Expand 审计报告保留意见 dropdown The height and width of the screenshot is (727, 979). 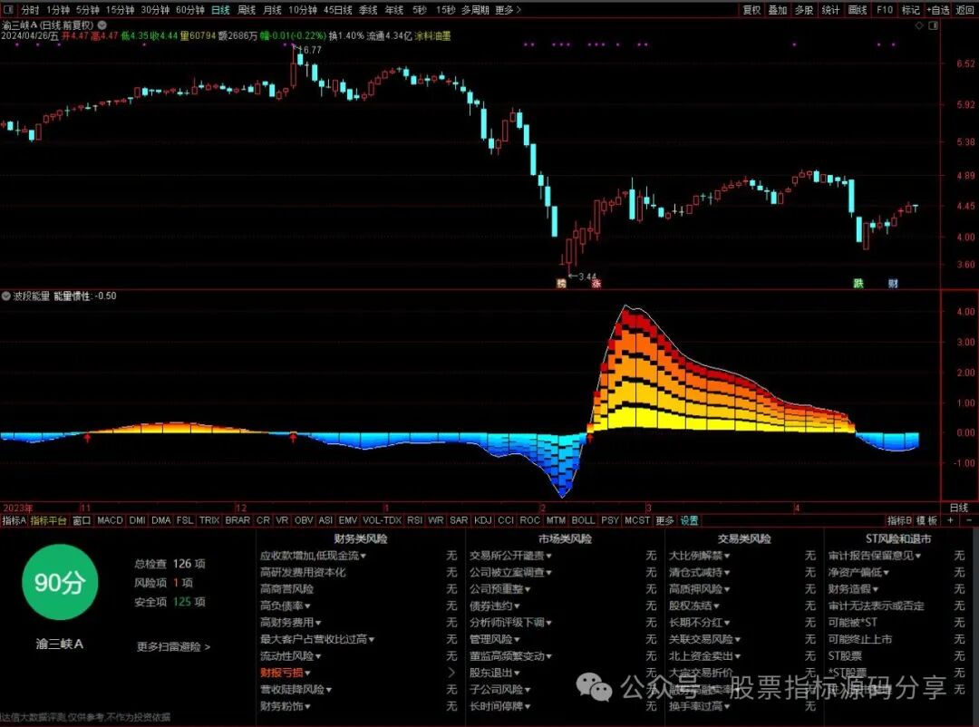point(874,556)
